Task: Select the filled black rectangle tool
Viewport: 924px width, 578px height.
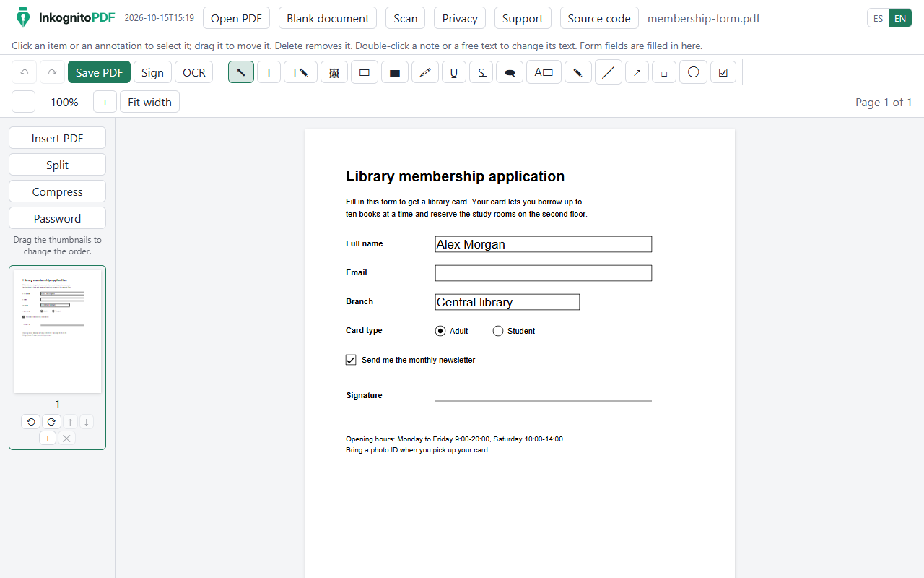Action: 395,72
